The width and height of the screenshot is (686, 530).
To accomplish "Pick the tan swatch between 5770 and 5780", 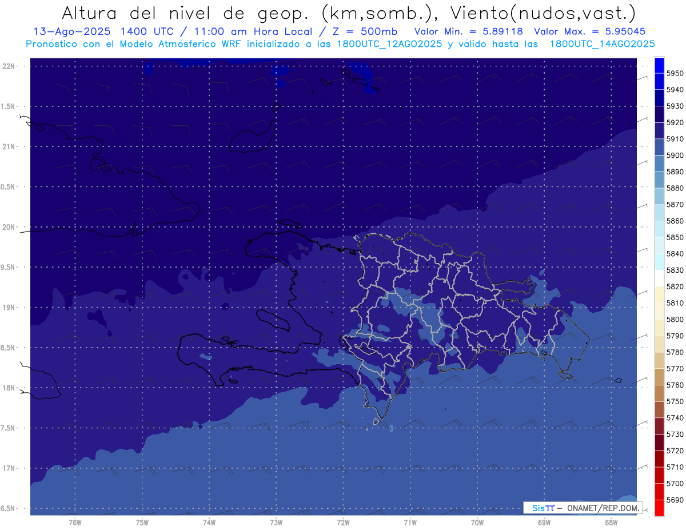I will click(659, 360).
